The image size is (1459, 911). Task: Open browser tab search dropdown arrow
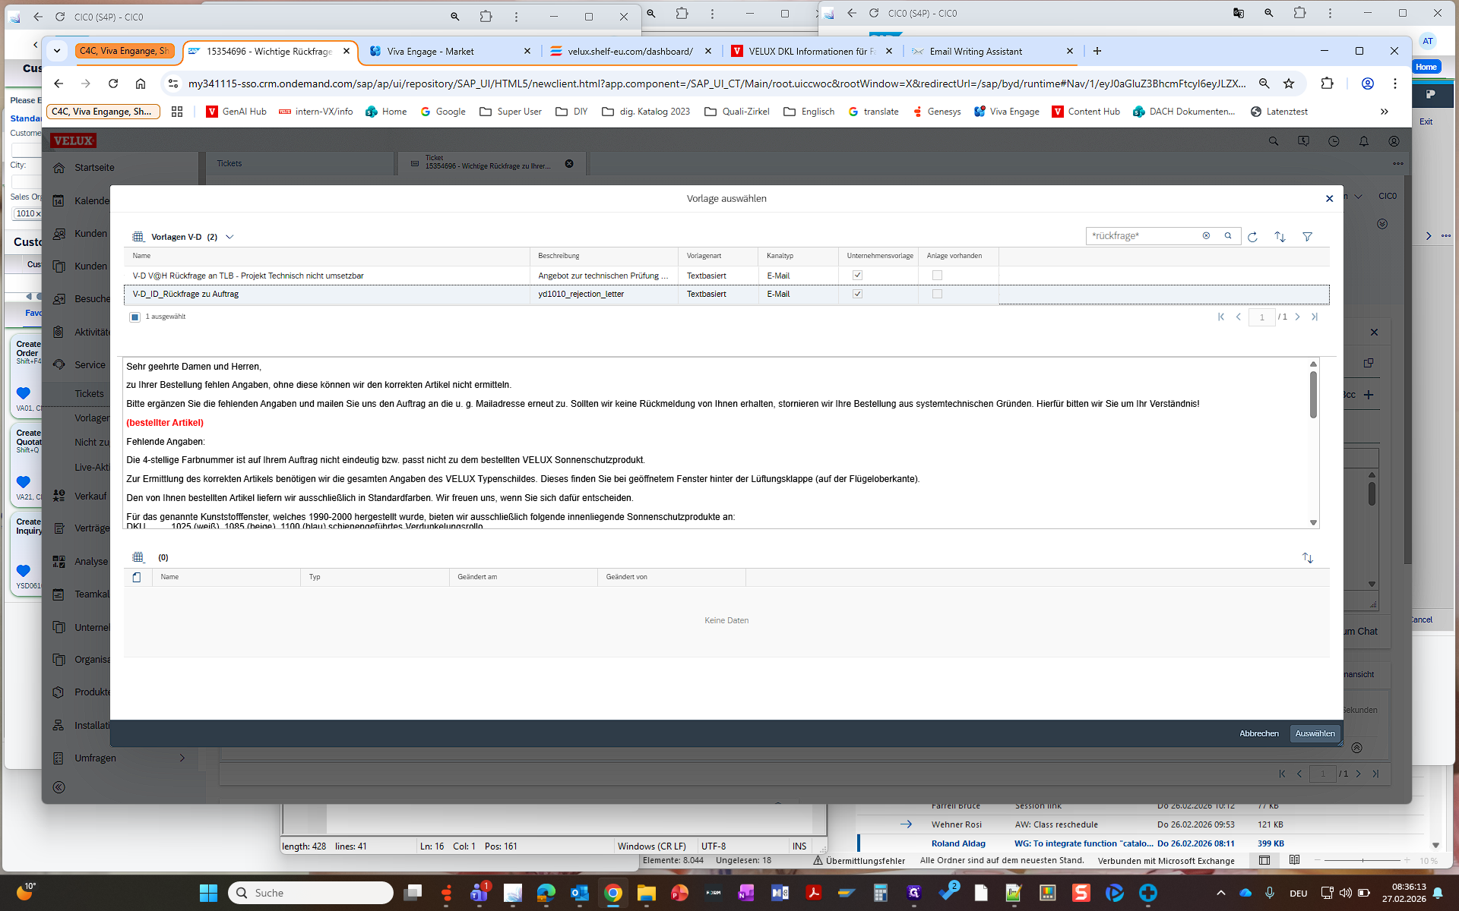click(x=57, y=51)
